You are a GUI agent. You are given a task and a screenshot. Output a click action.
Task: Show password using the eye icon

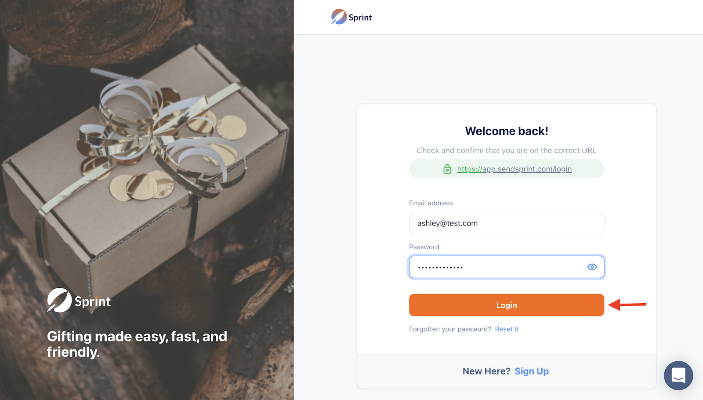coord(592,267)
